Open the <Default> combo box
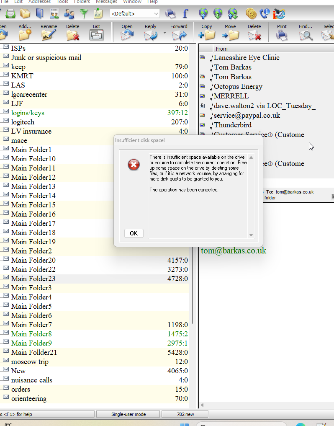The image size is (334, 426). (x=134, y=14)
